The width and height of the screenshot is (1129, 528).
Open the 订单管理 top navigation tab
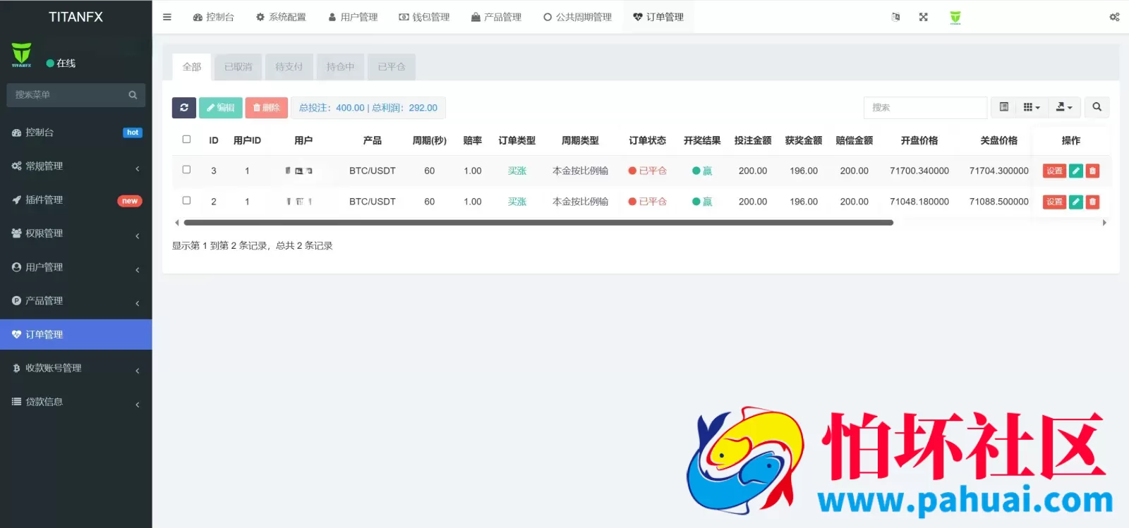coord(658,17)
